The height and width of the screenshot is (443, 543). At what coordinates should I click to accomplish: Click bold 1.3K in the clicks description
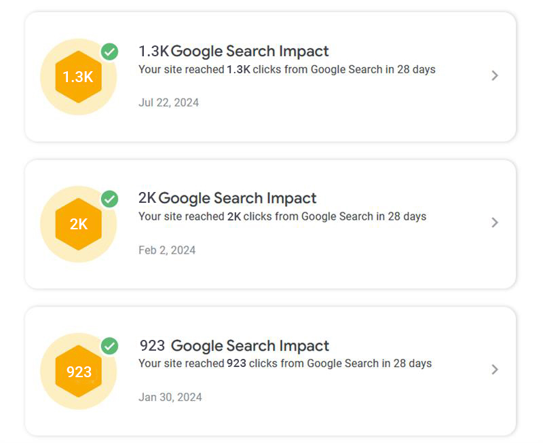(x=238, y=69)
